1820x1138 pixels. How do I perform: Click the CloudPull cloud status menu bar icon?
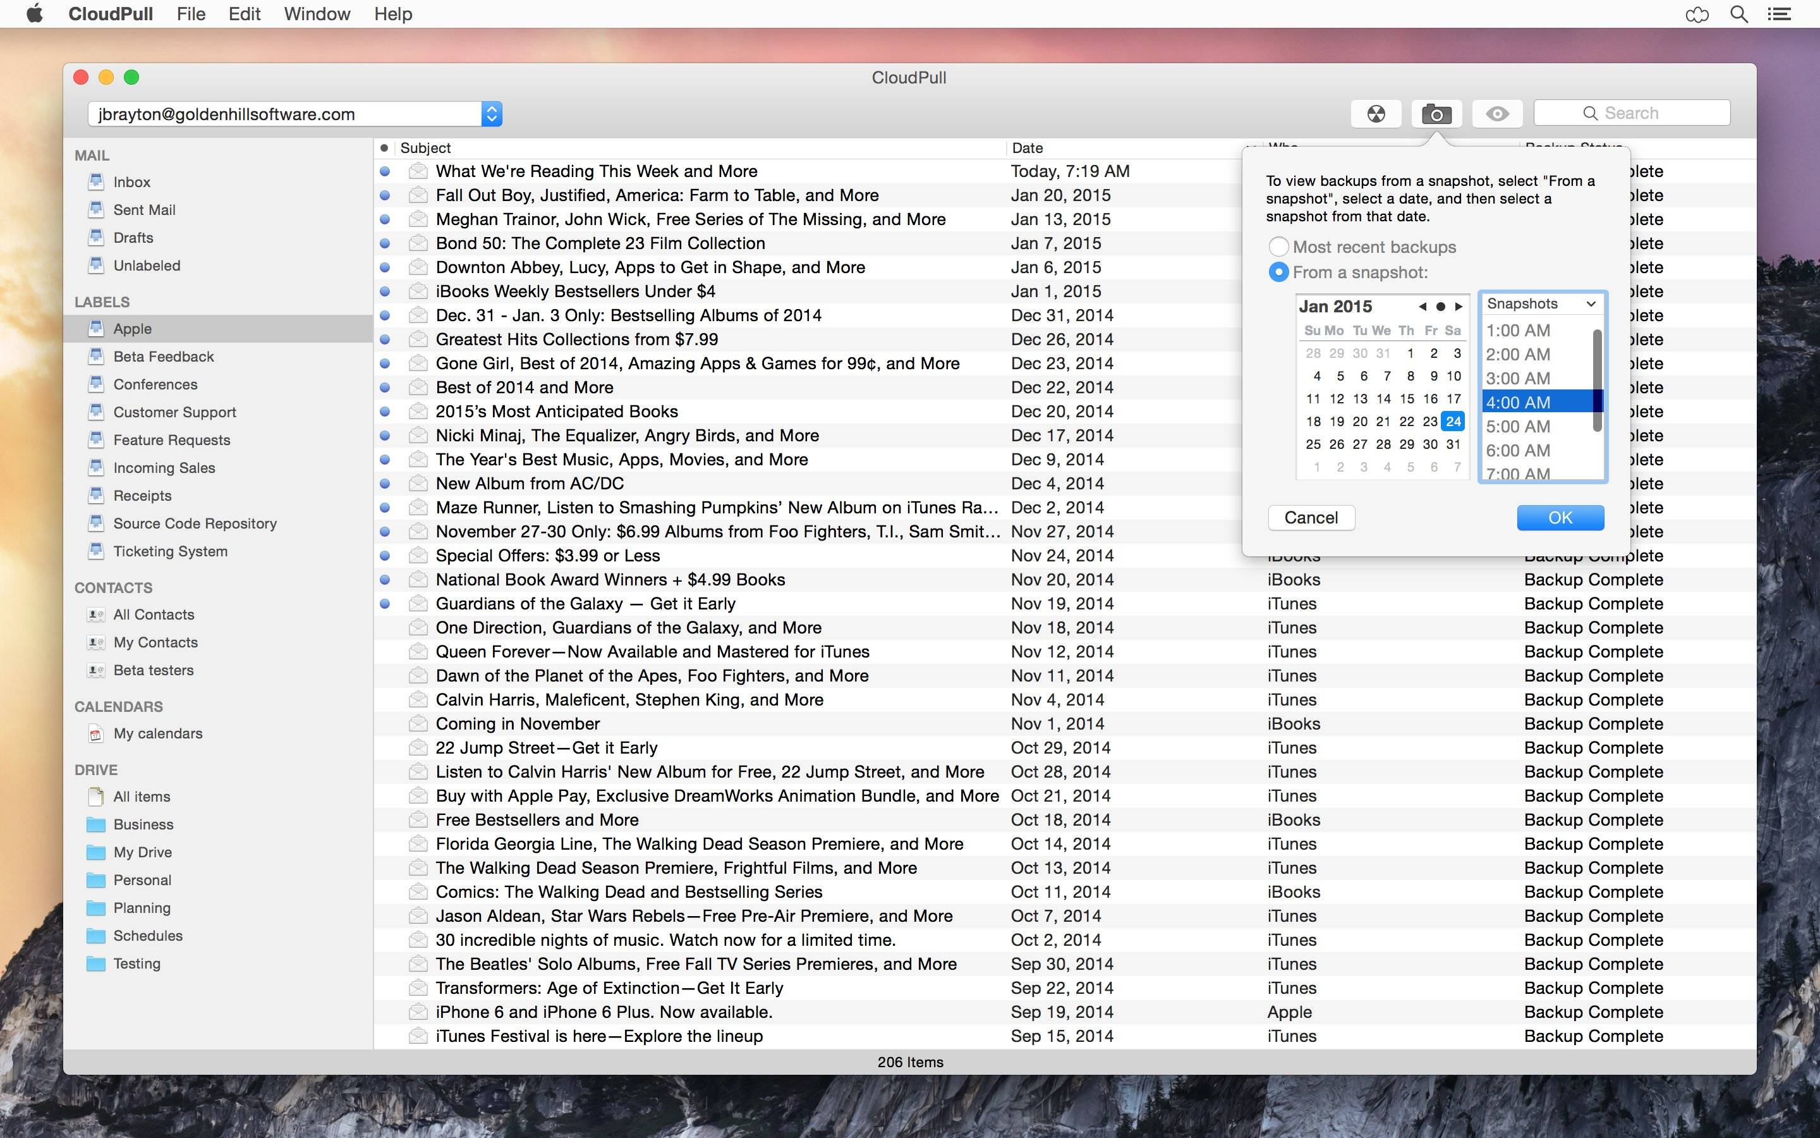click(x=1697, y=15)
